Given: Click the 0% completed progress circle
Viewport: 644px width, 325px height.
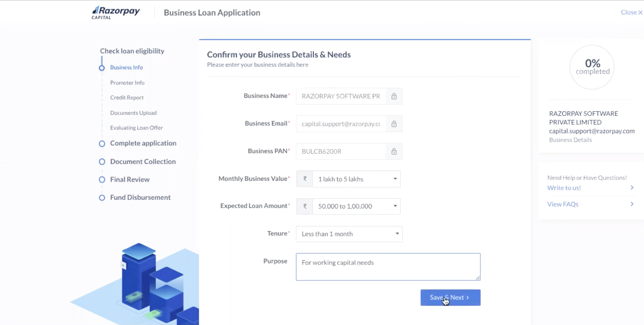Looking at the screenshot, I should coord(592,67).
